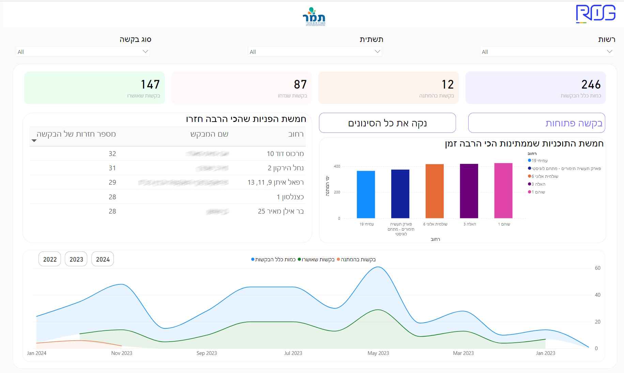624x373 pixels.
Task: Click the dark blue פארק תעשיה bar
Action: (400, 194)
